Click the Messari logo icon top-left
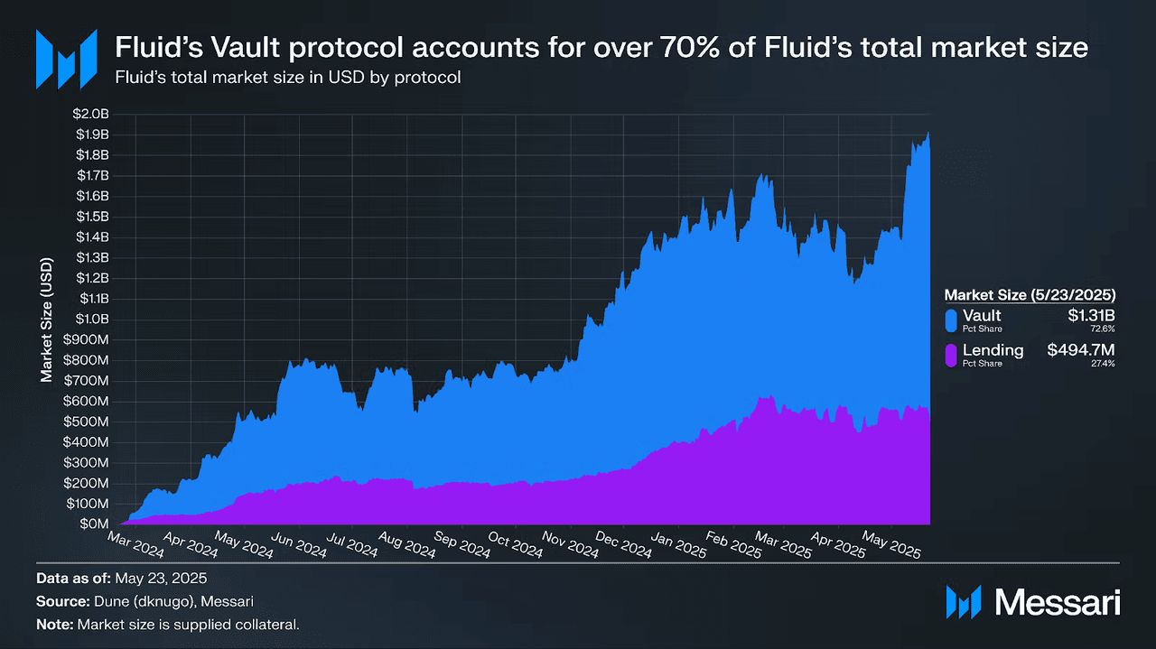 coord(66,60)
